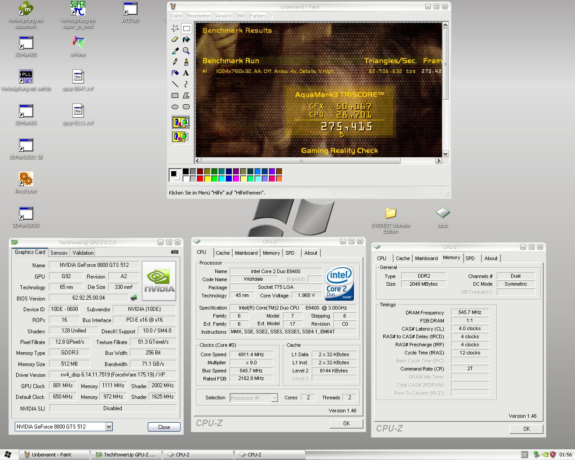Open the Paint help menu '?'
The image size is (575, 460).
[x=271, y=16]
